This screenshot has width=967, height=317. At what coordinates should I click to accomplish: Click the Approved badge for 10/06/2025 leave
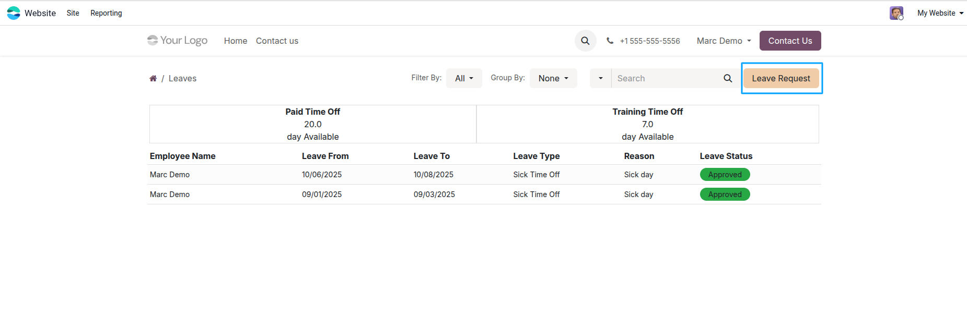pyautogui.click(x=725, y=175)
